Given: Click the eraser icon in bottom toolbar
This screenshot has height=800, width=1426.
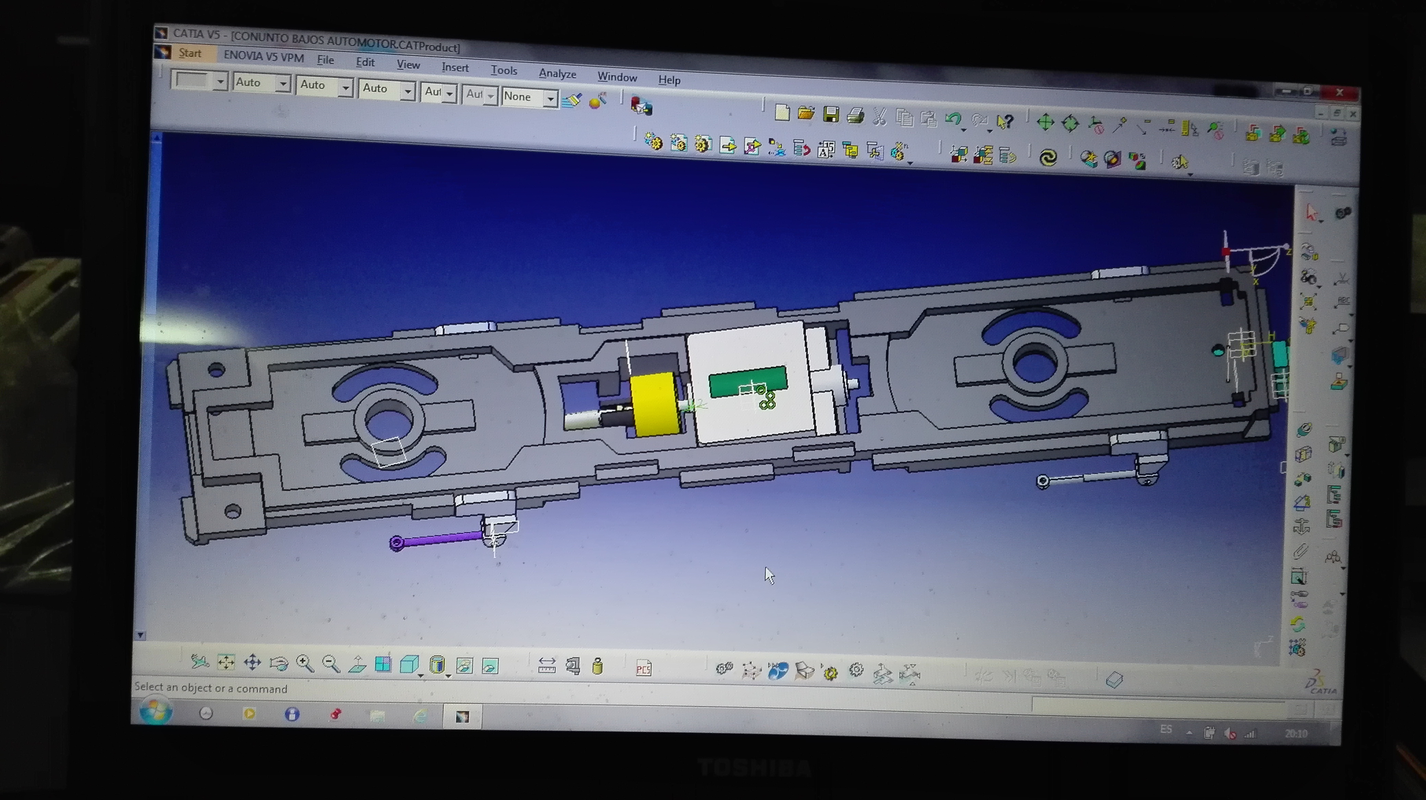Looking at the screenshot, I should (x=1114, y=679).
